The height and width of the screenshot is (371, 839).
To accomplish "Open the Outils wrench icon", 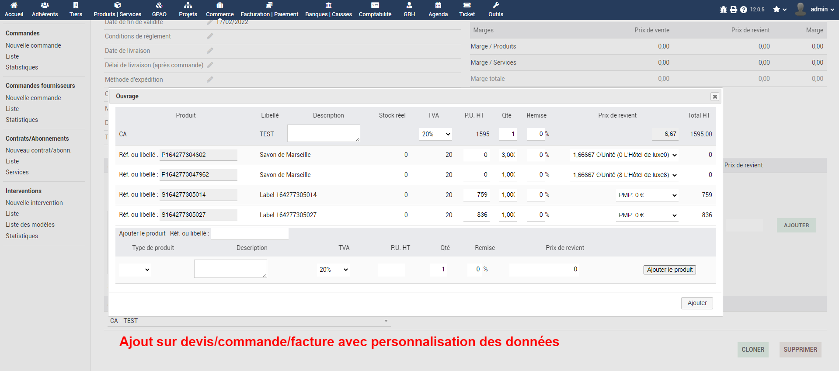I will tap(495, 5).
